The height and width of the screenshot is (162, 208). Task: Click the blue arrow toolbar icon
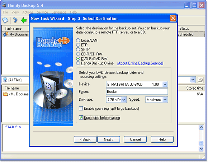pos(15,20)
